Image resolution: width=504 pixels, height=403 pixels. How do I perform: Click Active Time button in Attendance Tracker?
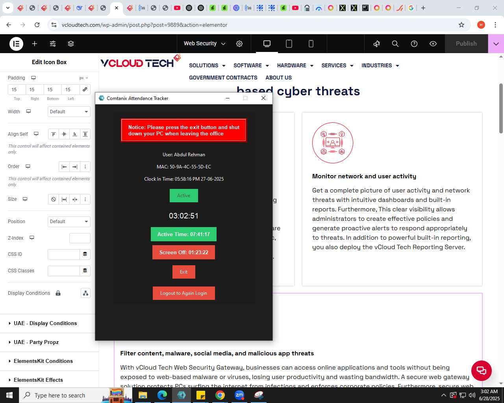[x=183, y=234]
